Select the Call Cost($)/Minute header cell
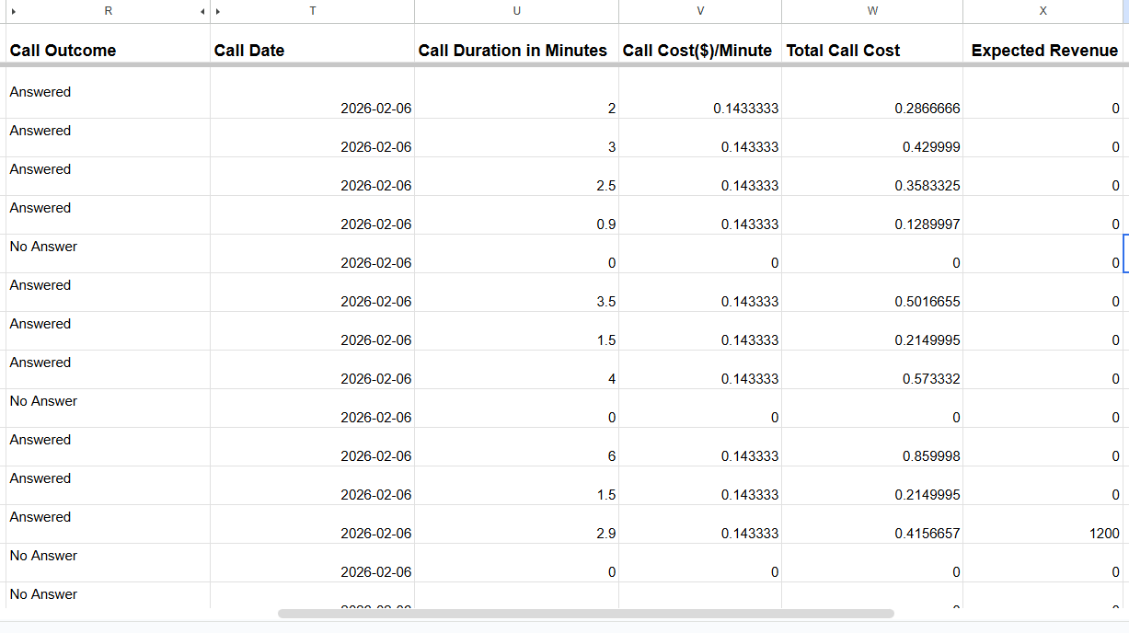 point(699,50)
